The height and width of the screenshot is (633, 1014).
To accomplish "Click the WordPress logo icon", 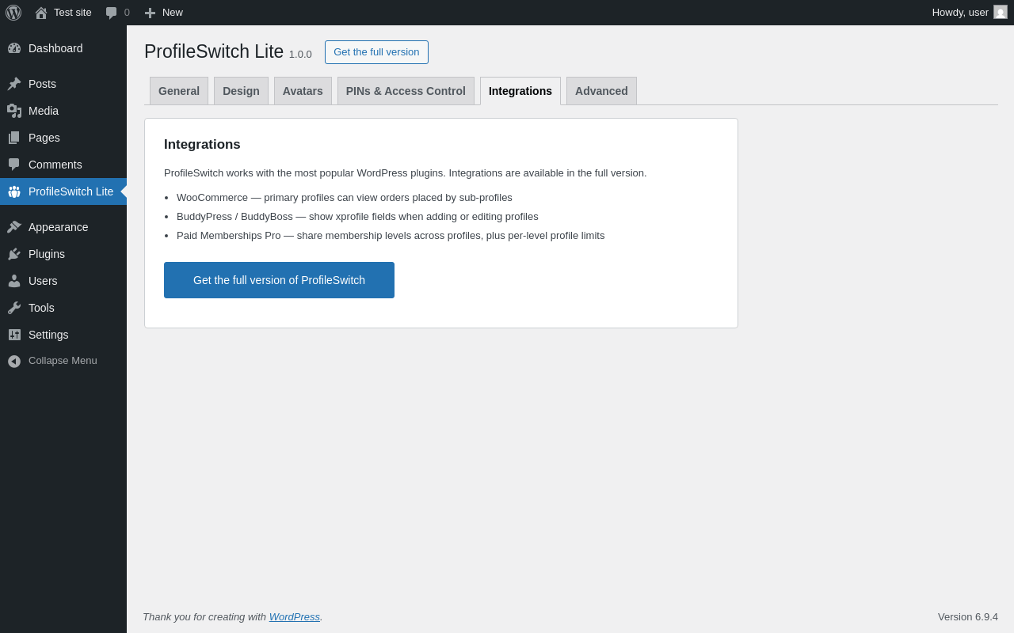I will [13, 13].
